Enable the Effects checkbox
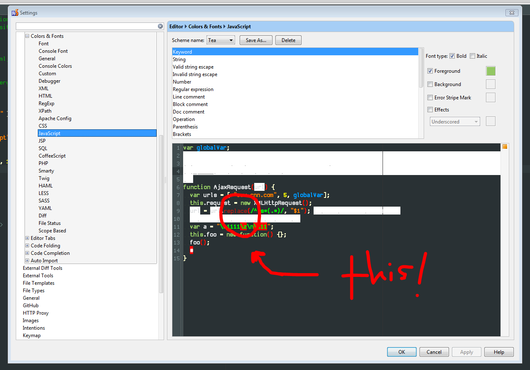 pyautogui.click(x=430, y=110)
